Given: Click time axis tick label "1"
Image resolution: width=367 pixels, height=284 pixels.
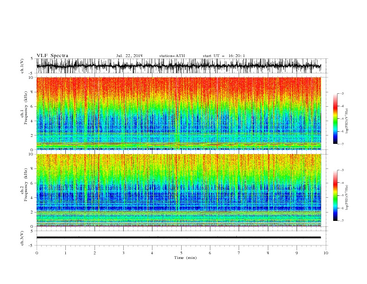Looking at the screenshot, I should tap(65, 253).
